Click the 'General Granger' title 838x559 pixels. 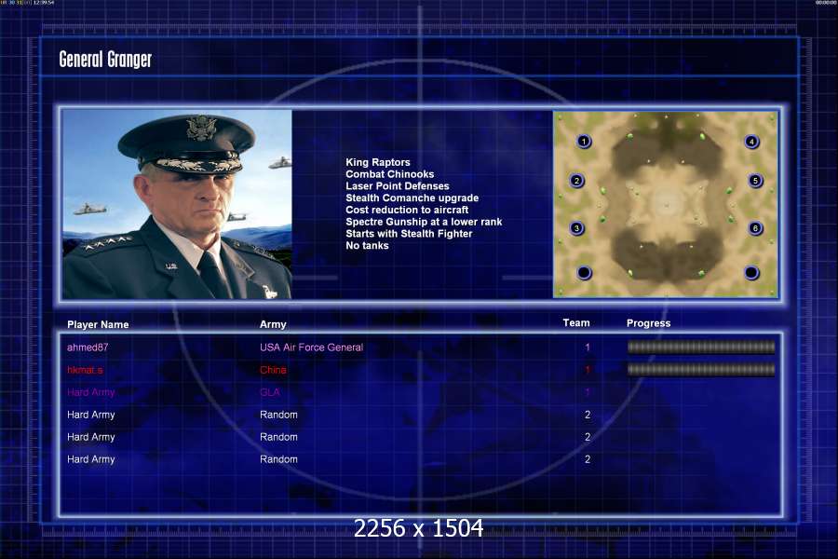point(105,60)
